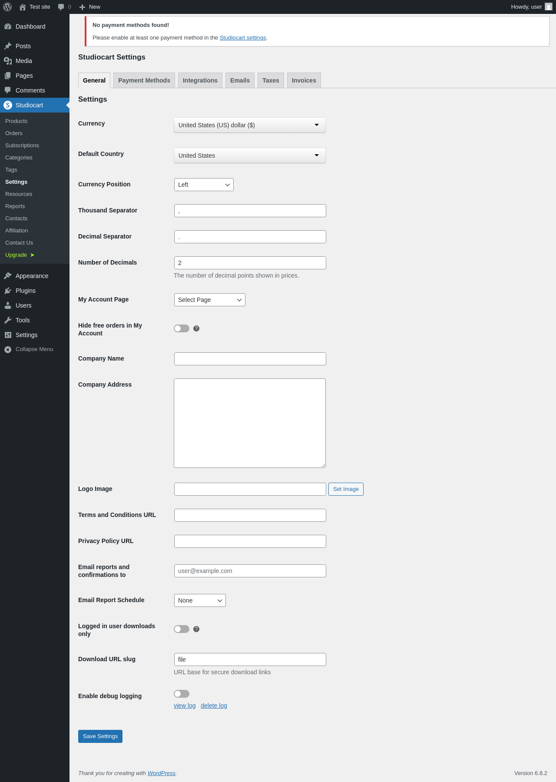Open the Studiocart settings link in notice

[243, 38]
